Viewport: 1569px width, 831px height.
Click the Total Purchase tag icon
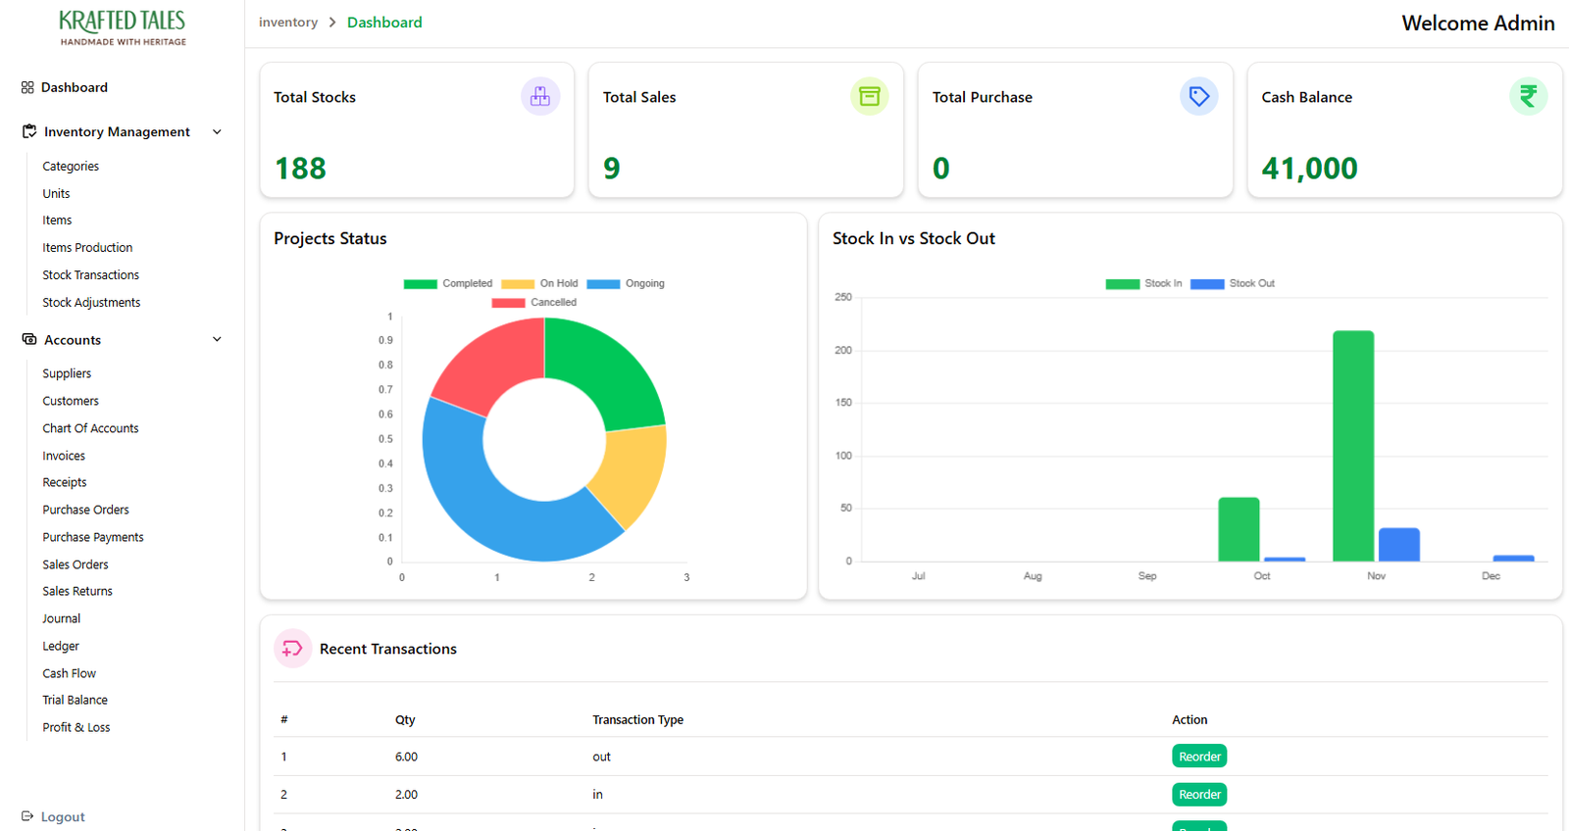(1198, 96)
